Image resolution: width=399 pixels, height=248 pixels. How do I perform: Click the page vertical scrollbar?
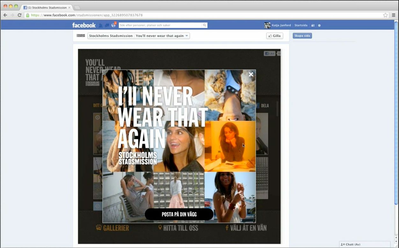tap(396, 112)
